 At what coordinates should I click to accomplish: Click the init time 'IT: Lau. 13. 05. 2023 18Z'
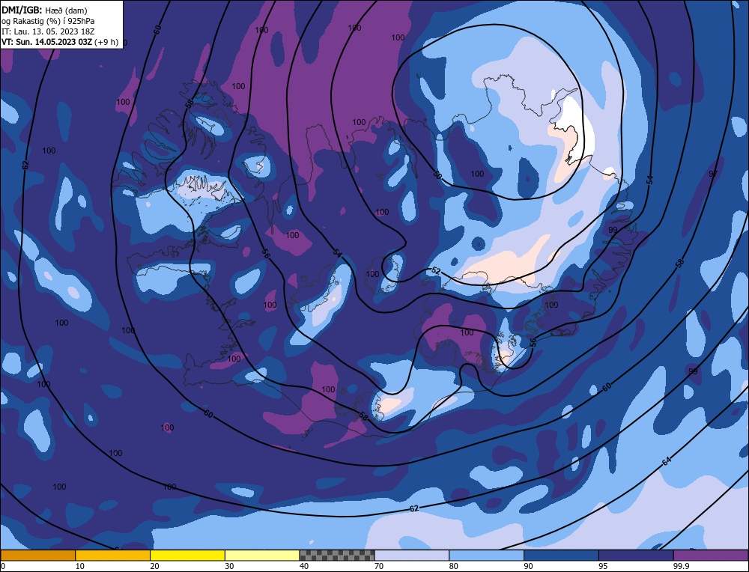coord(48,31)
